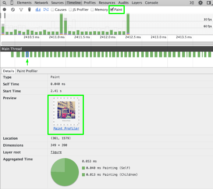The width and height of the screenshot is (213, 189).
Task: Click the horizontal timeline scrollbar
Action: tap(107, 43)
